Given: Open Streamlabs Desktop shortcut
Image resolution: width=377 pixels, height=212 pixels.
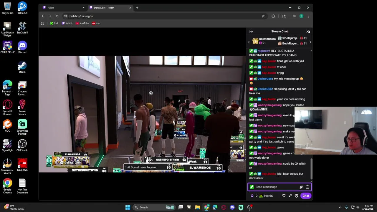Looking at the screenshot, I should coord(22,127).
